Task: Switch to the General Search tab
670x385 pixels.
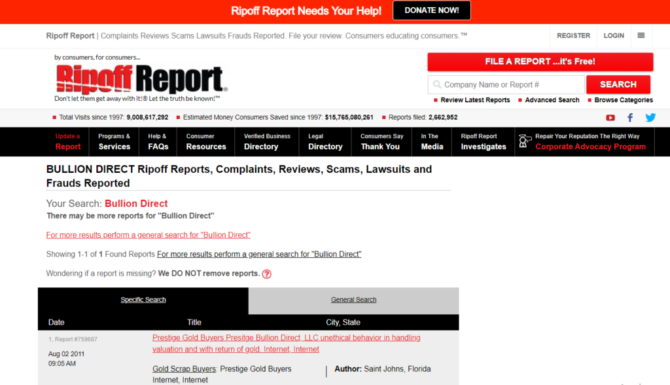Action: (x=354, y=300)
